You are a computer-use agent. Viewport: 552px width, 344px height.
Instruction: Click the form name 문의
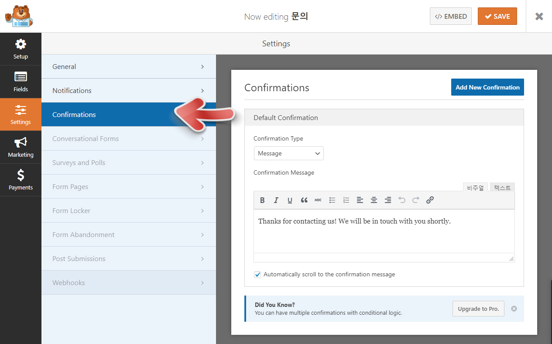[x=299, y=17]
